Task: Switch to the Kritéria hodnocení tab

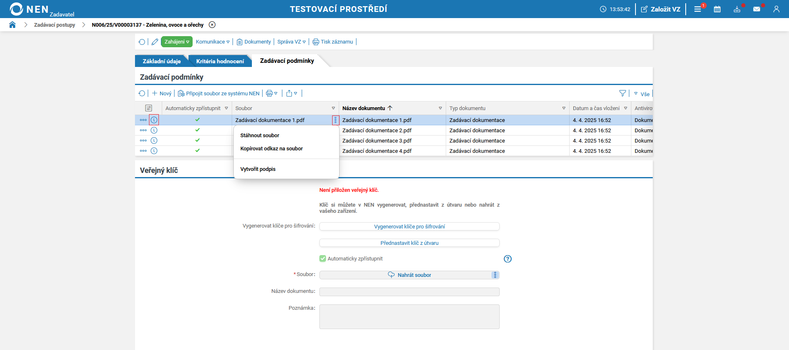Action: tap(220, 61)
